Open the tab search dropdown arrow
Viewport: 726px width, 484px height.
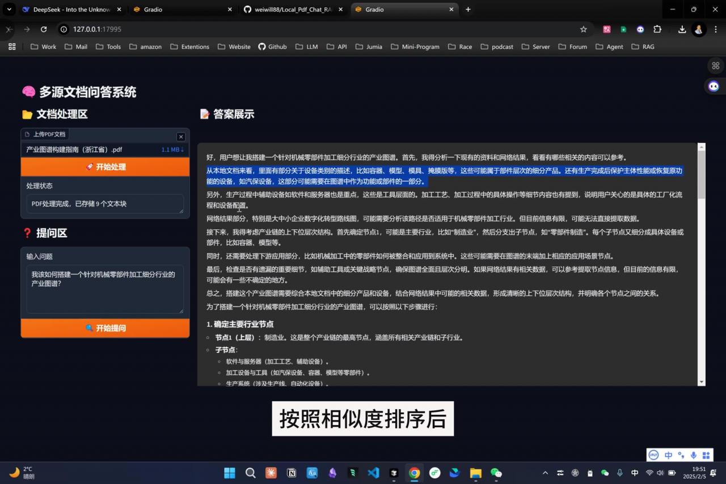point(9,10)
